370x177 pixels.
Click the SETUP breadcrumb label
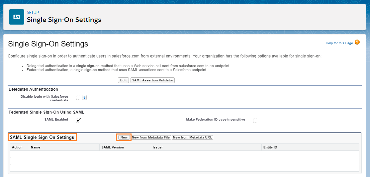point(33,13)
